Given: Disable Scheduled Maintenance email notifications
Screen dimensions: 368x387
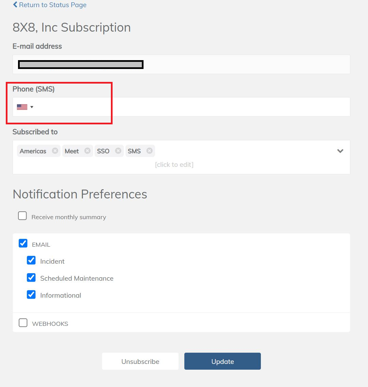Looking at the screenshot, I should (31, 277).
